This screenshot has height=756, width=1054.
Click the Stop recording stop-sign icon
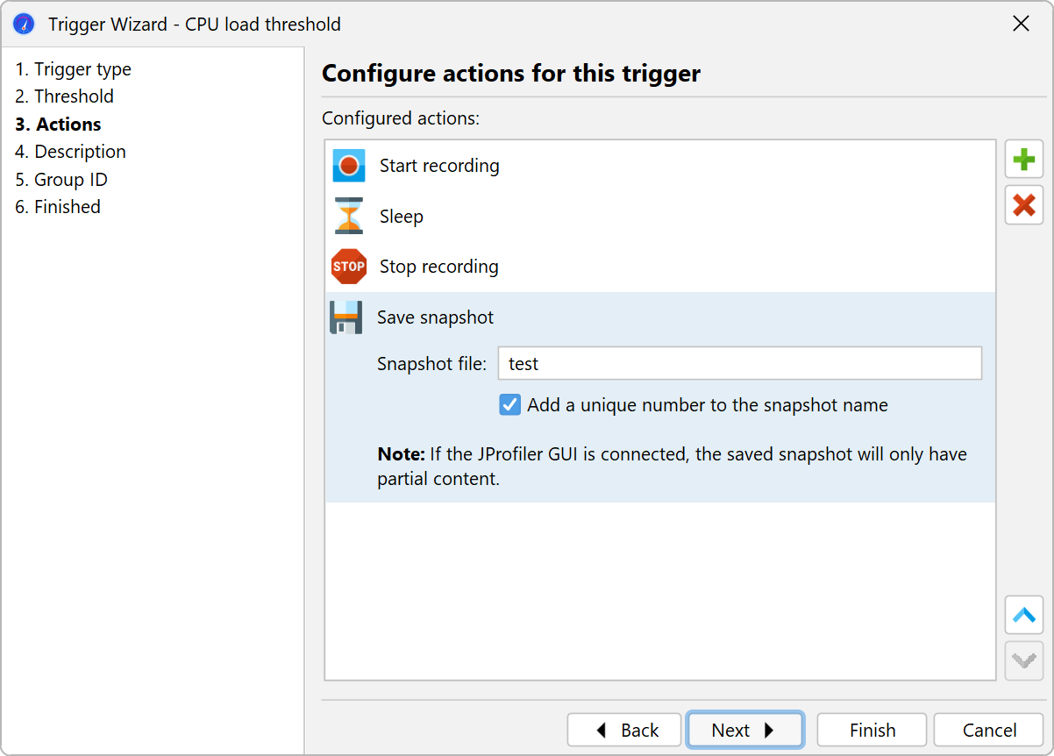[x=349, y=267]
